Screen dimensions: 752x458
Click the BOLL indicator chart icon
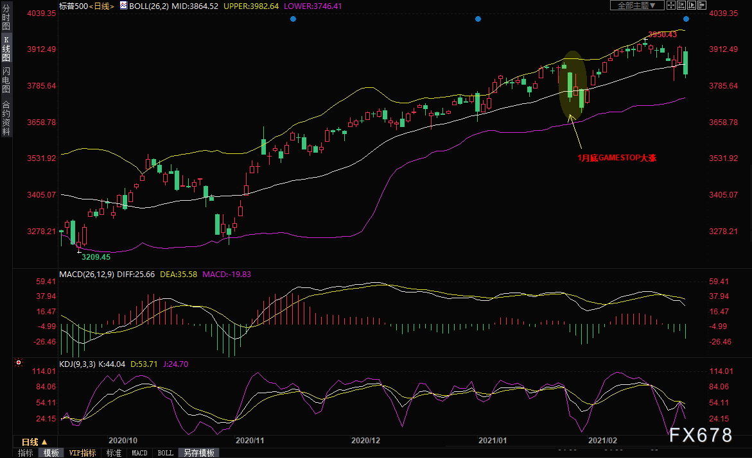point(123,6)
